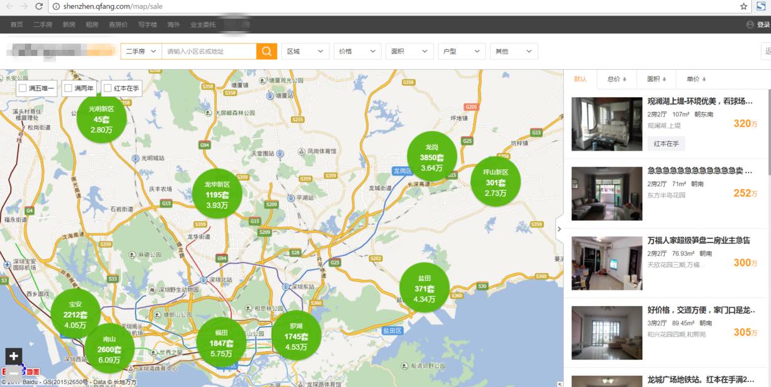Viewport: 771px width, 387px height.
Task: Sort listings by 总价
Action: (x=617, y=79)
